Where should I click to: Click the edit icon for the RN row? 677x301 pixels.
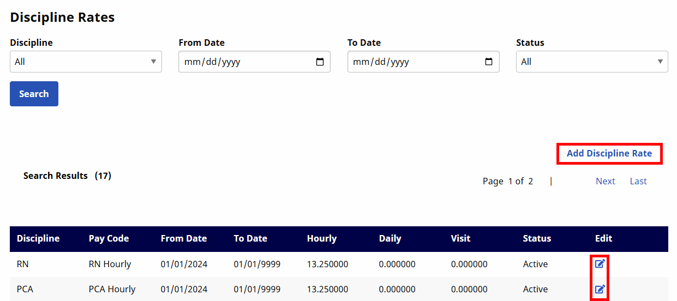tap(600, 264)
